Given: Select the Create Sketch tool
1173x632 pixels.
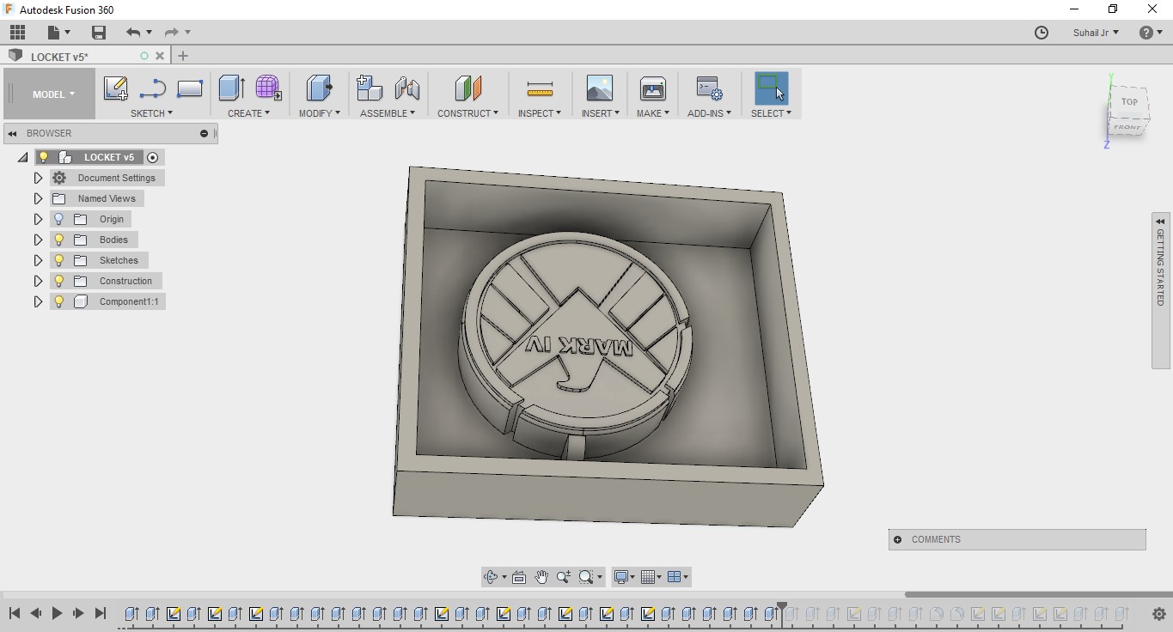Looking at the screenshot, I should pos(115,88).
